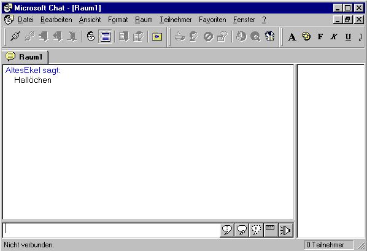This screenshot has height=251, width=367.
Task: Click the Enter Room door icon
Action: coord(44,37)
